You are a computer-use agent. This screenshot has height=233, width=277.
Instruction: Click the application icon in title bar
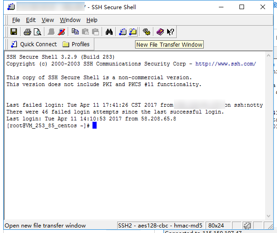pos(11,7)
